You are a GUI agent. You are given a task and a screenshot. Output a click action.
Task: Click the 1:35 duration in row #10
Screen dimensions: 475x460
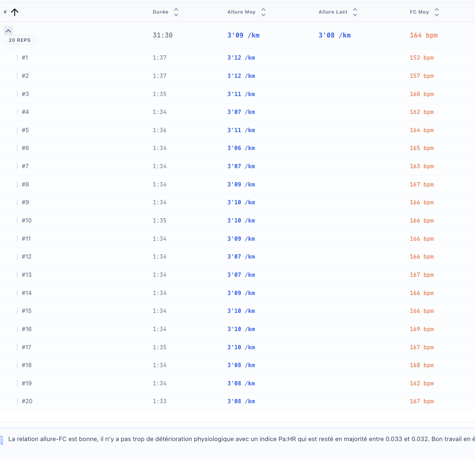pos(160,221)
